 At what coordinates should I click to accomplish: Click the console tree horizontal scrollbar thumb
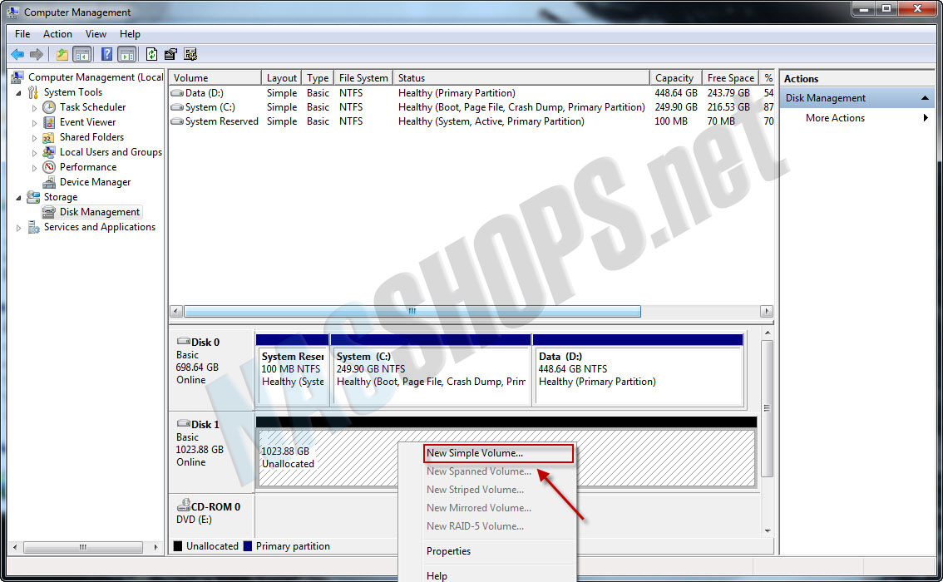83,547
